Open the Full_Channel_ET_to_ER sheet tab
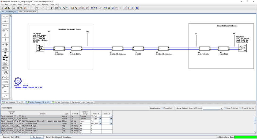This screenshot has width=257, height=139. point(13,102)
